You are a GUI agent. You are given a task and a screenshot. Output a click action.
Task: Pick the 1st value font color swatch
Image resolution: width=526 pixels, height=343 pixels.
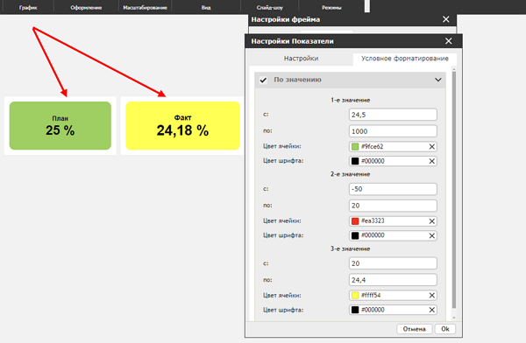[x=355, y=161]
